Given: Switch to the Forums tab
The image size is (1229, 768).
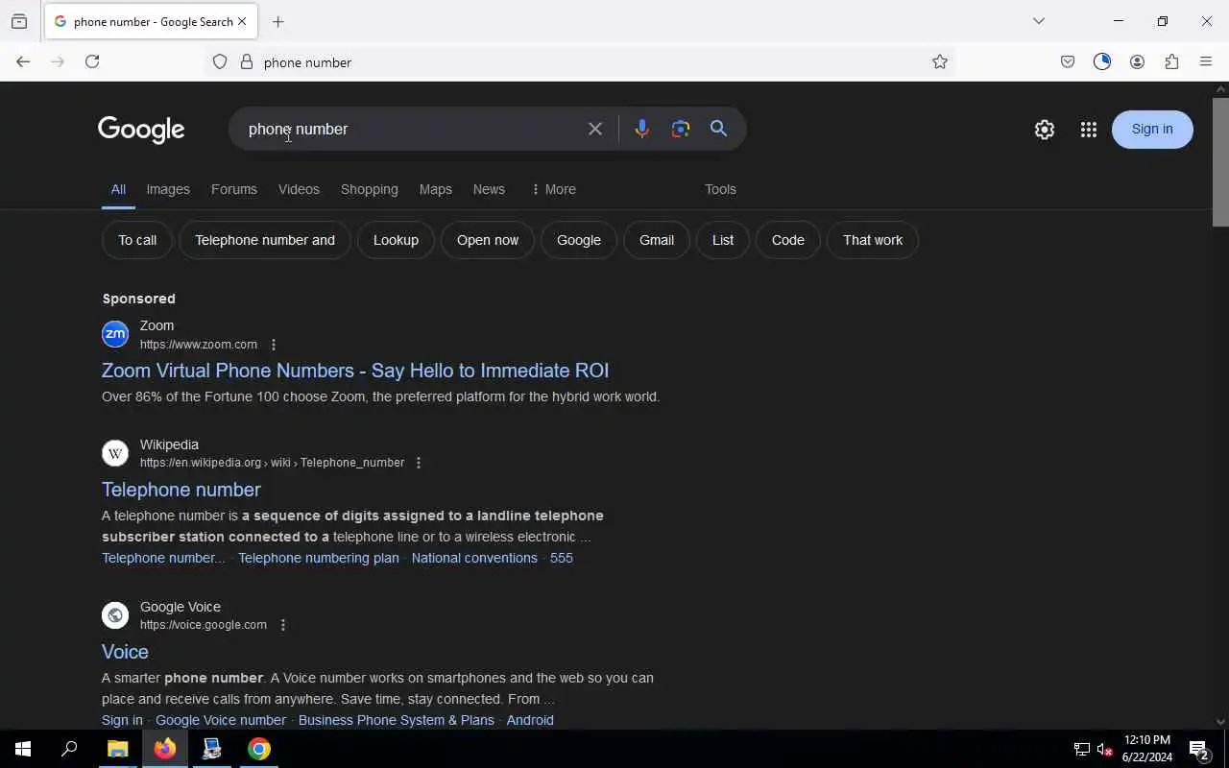Looking at the screenshot, I should coord(234,189).
